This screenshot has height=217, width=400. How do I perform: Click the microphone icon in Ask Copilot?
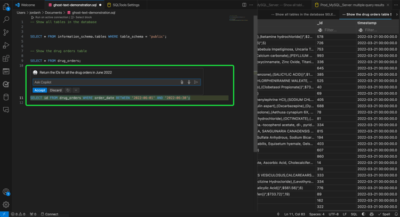189,82
